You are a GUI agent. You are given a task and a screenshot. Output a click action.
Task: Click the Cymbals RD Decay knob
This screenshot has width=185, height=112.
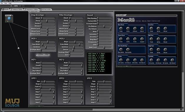(172, 60)
